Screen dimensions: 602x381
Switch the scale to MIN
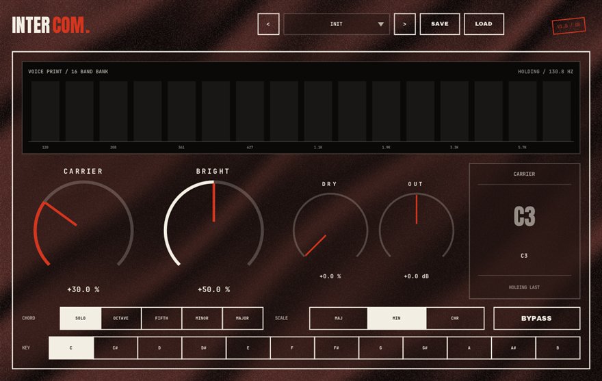click(397, 318)
